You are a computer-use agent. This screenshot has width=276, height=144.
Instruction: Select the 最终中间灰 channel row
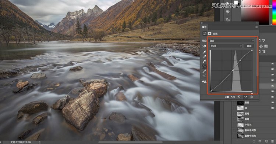[x=254, y=136]
